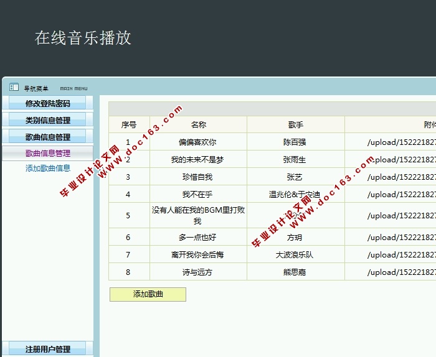Click sequence number 6 cell
The width and height of the screenshot is (436, 357).
(128, 238)
